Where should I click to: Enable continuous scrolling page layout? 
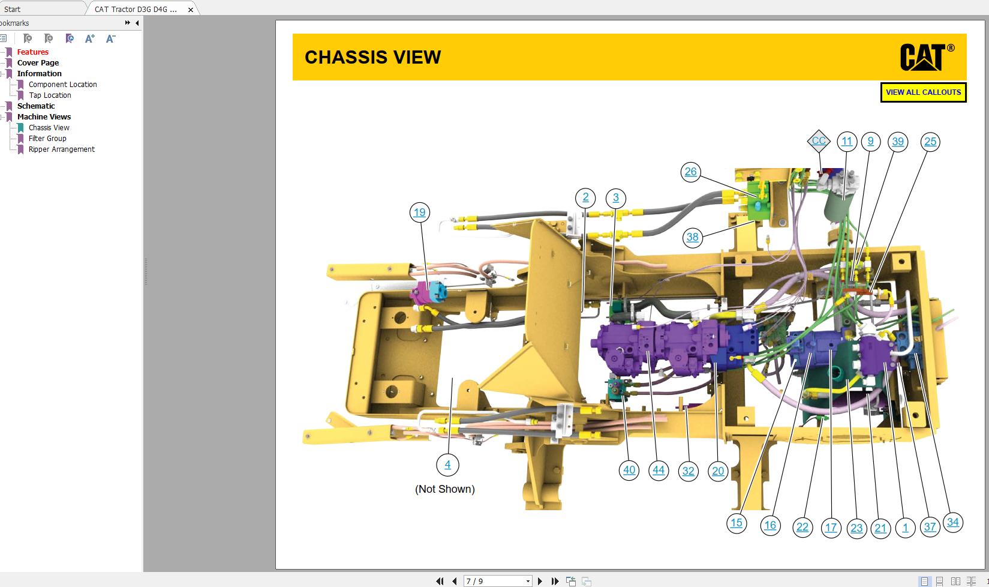(939, 581)
